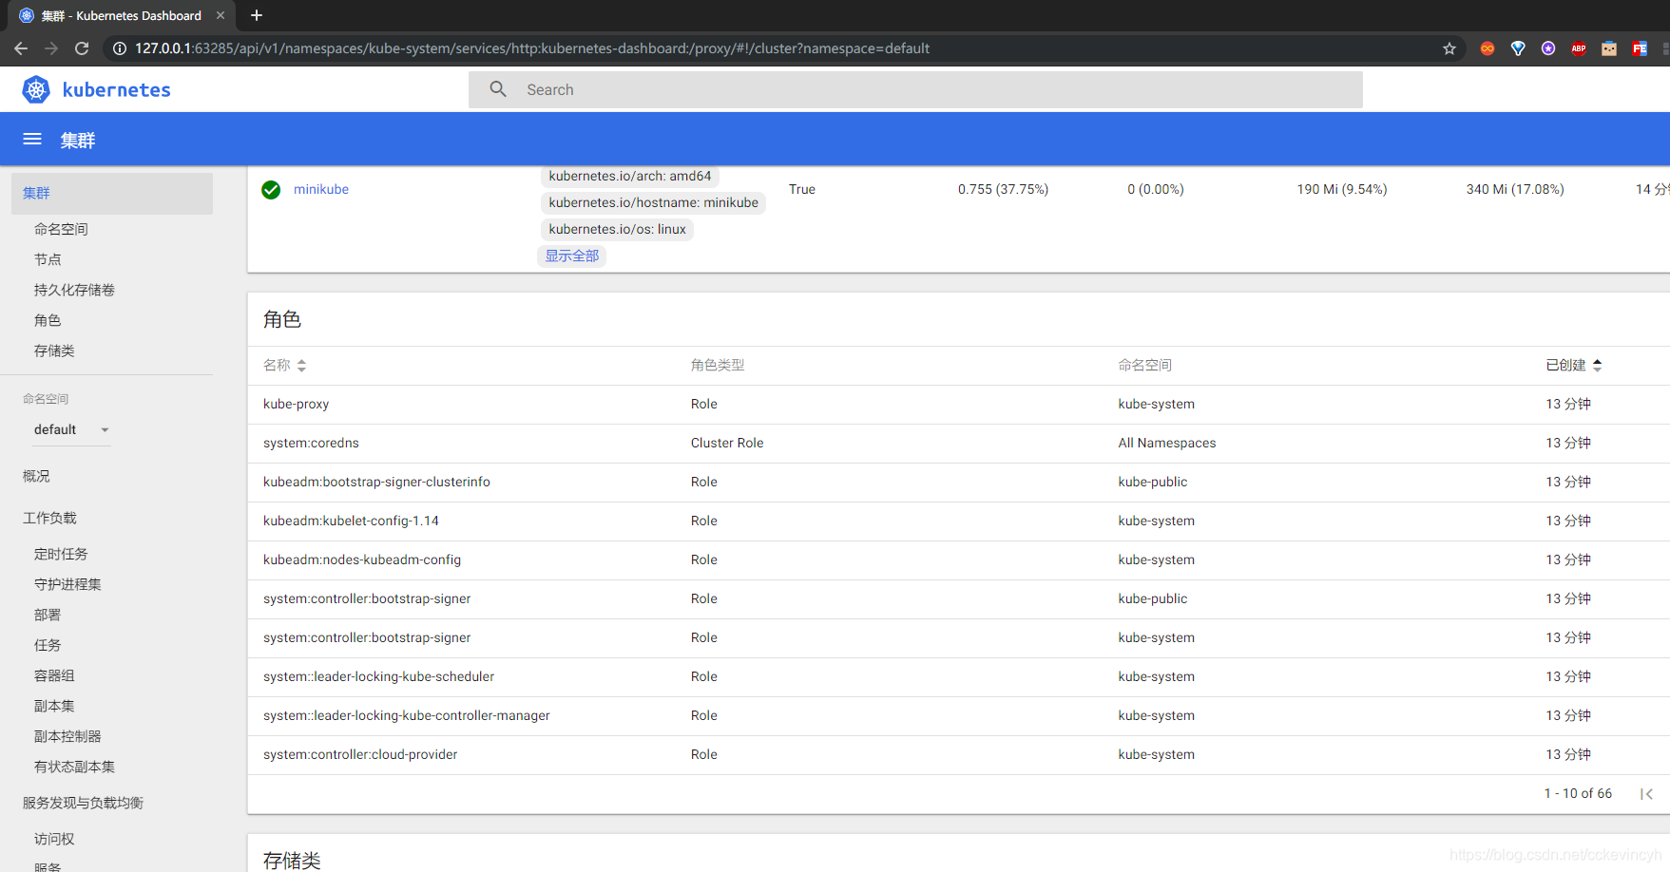
Task: Click the minikube green status checkmark
Action: [271, 190]
